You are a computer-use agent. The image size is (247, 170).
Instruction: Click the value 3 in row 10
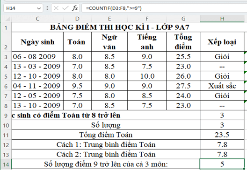222,125
